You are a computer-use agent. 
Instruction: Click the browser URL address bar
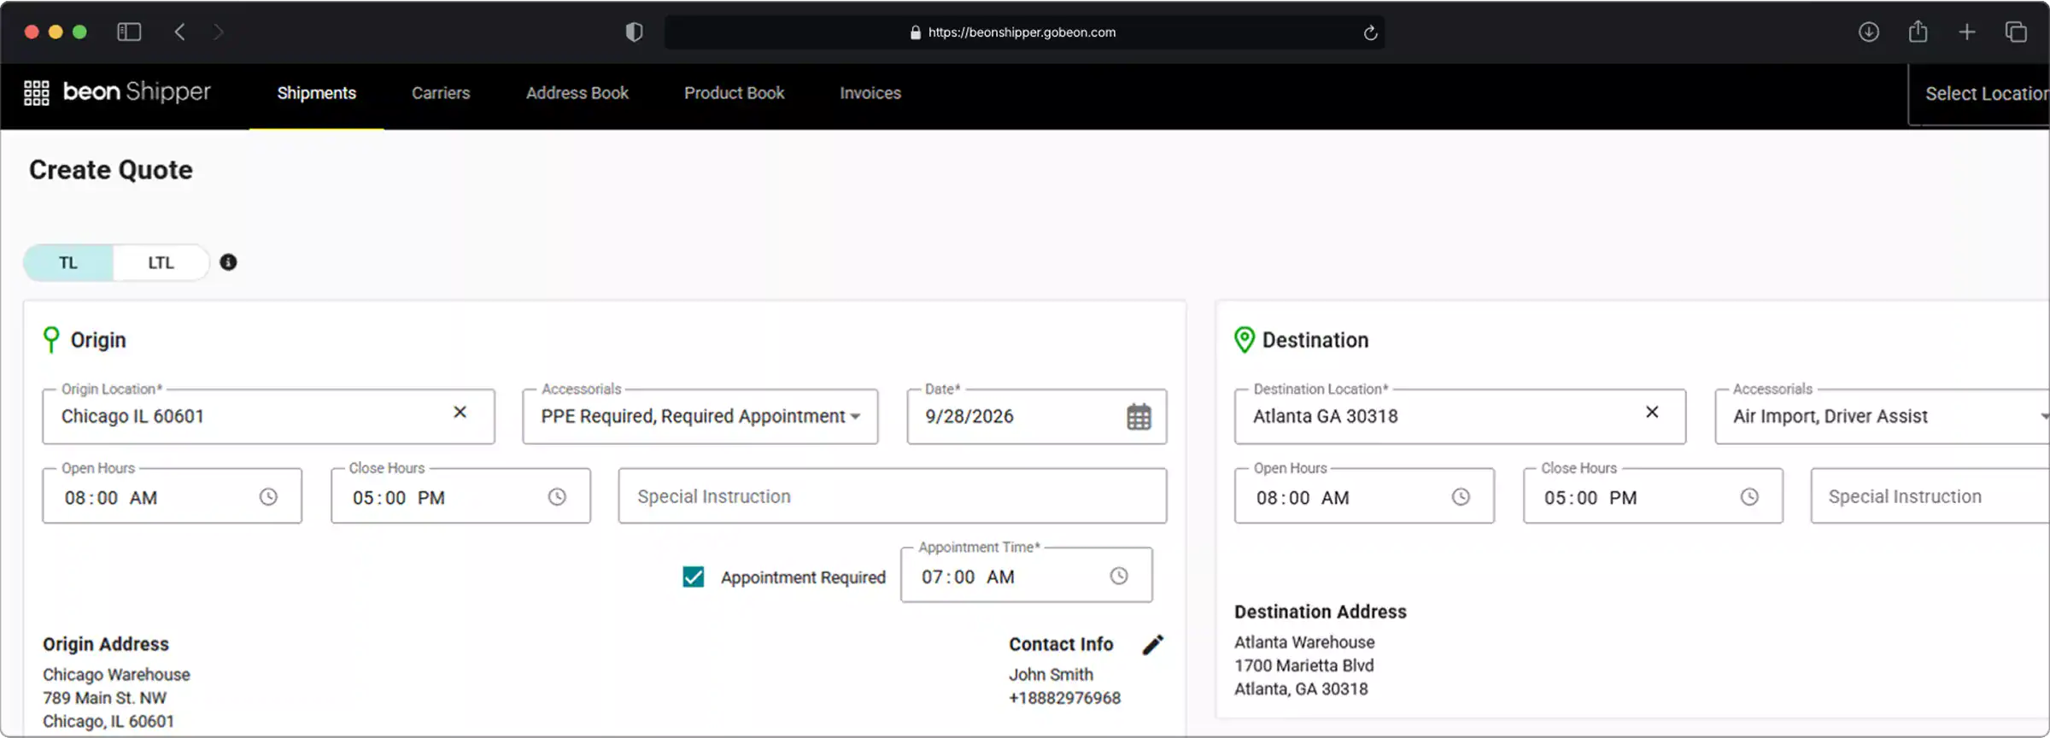(x=1024, y=32)
